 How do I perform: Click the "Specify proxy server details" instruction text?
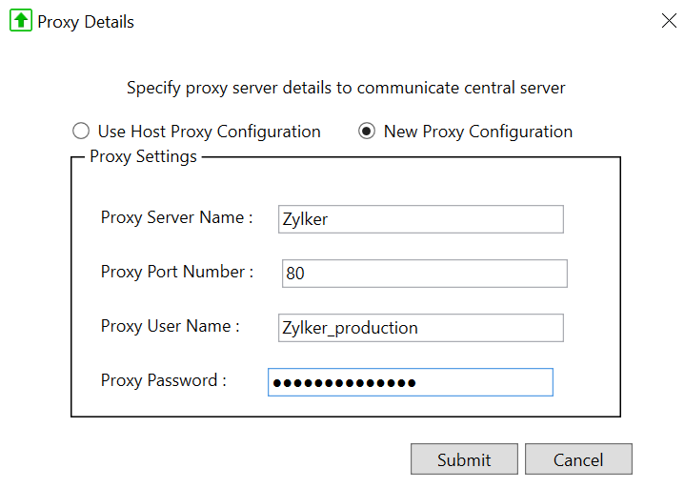346,88
